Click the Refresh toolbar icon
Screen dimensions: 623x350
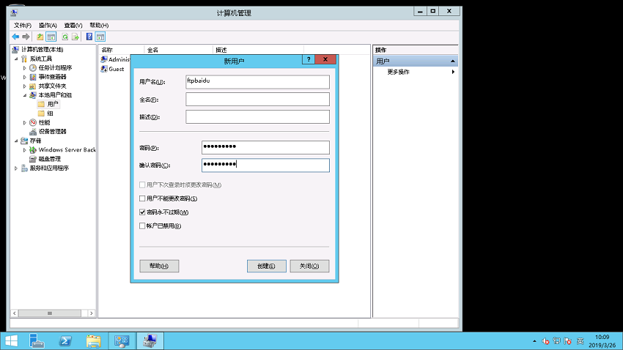tap(64, 37)
